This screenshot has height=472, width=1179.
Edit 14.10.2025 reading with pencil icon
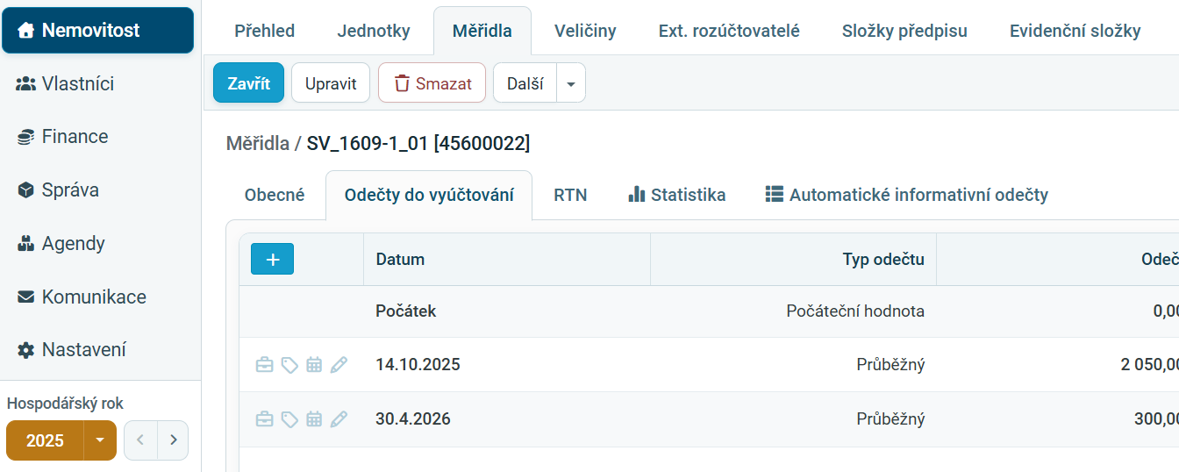[339, 365]
